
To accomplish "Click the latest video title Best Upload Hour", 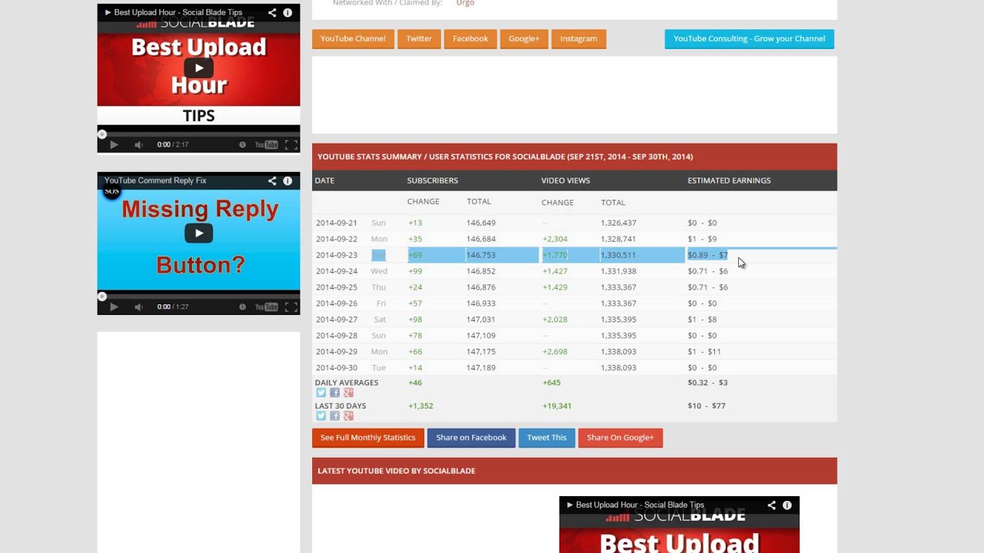I will pos(640,505).
